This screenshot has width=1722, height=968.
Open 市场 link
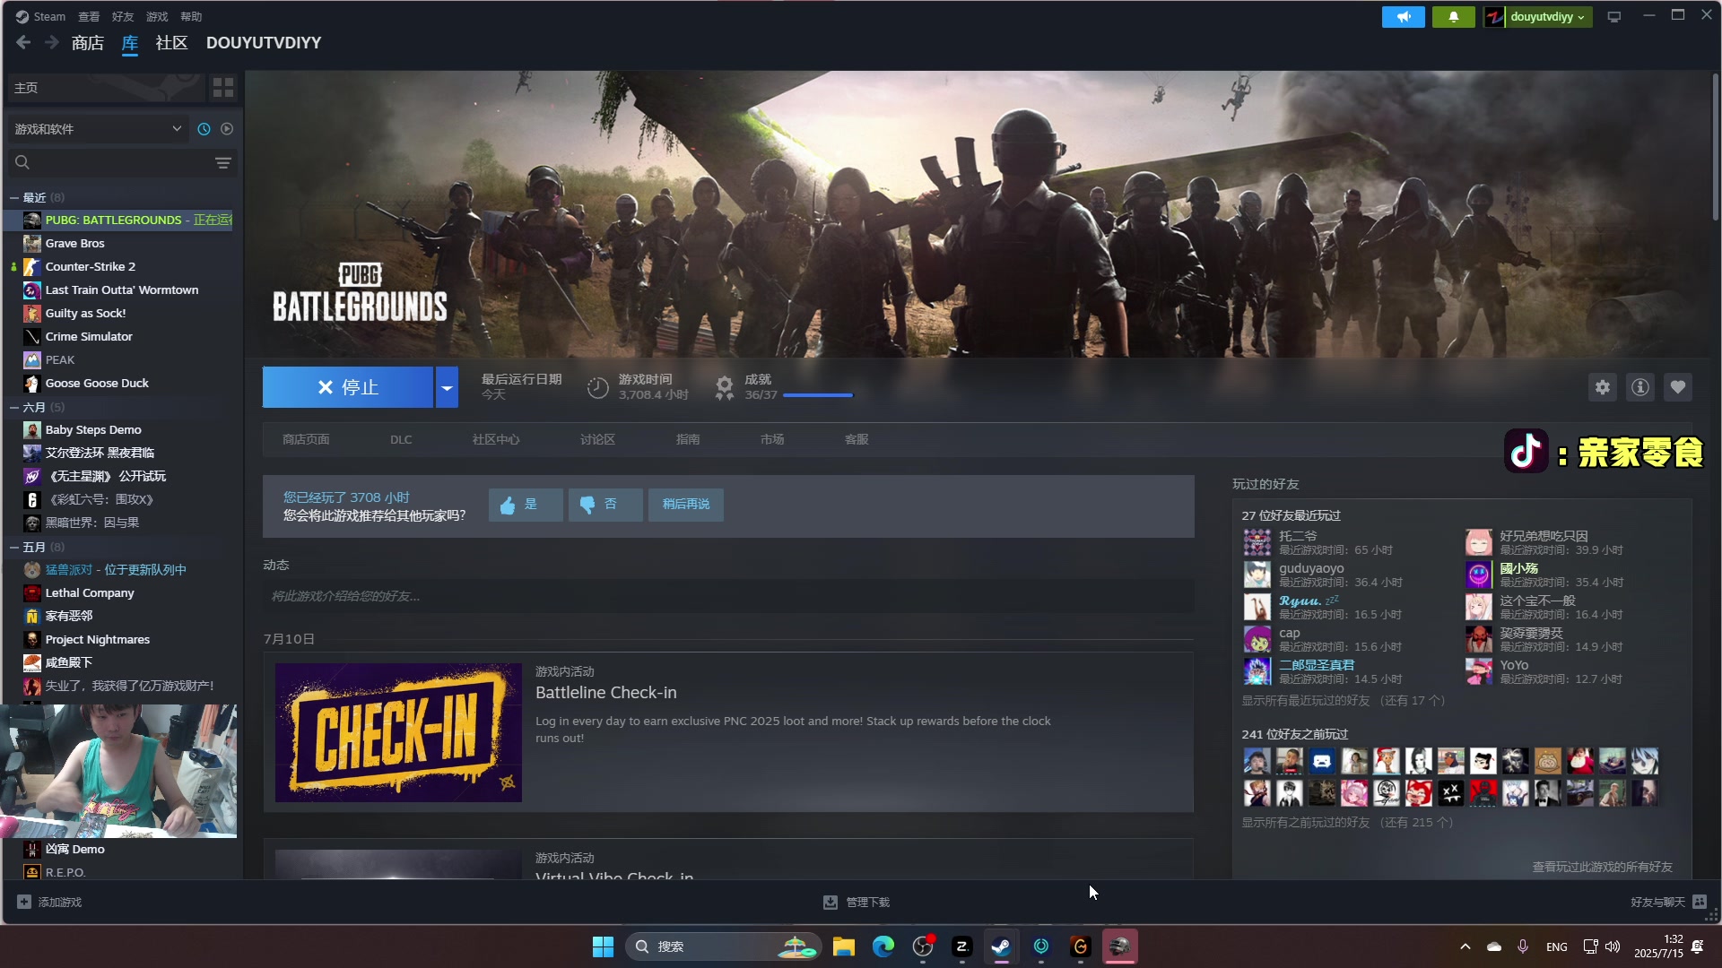point(772,439)
